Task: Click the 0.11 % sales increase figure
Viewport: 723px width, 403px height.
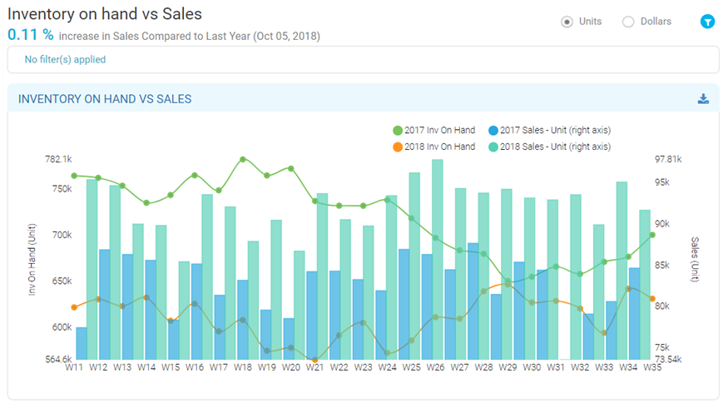Action: point(31,35)
